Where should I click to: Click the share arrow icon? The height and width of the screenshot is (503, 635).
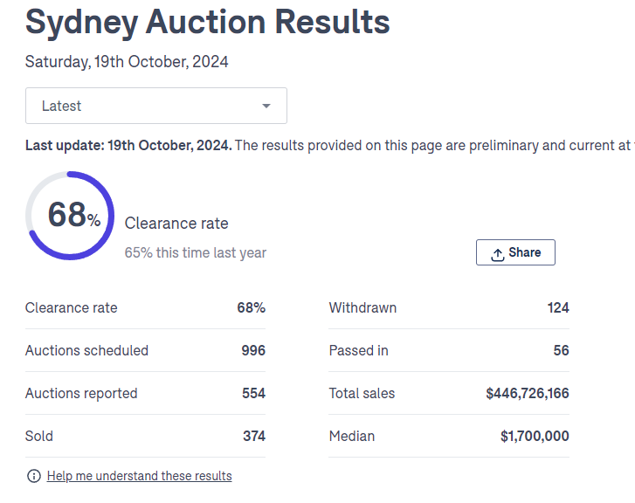coord(498,253)
